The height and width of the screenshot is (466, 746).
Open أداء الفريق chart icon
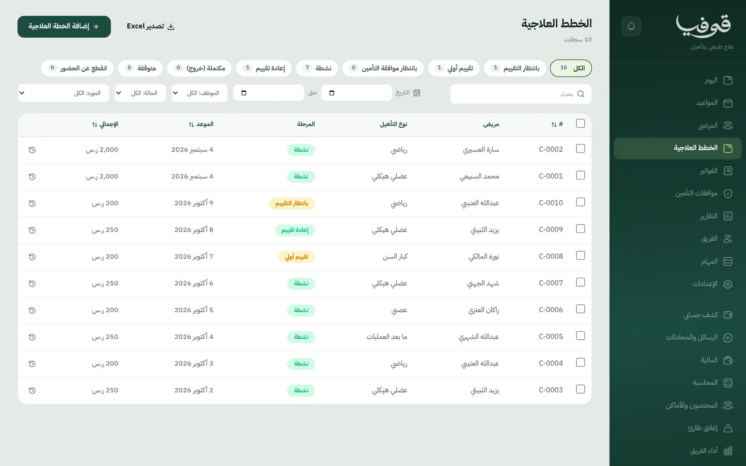tap(728, 451)
